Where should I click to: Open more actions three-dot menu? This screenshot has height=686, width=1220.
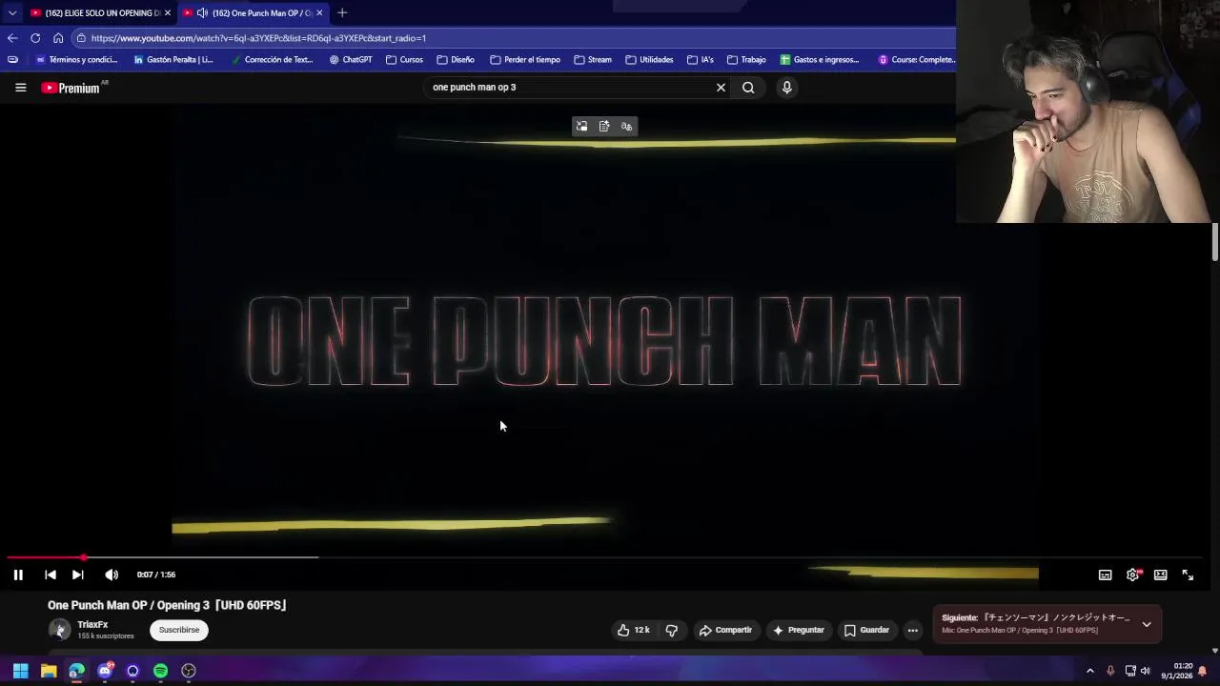click(912, 630)
